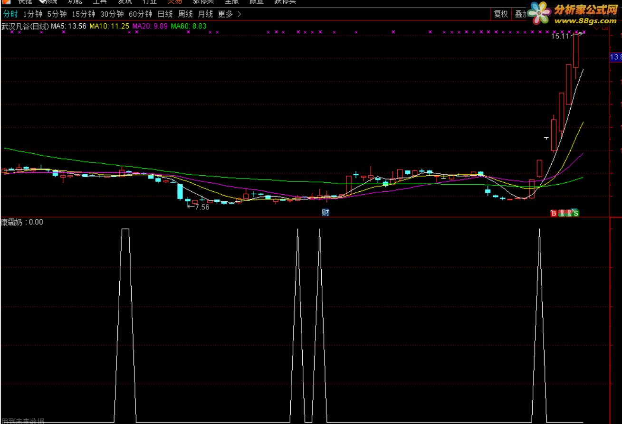The height and width of the screenshot is (424, 622).
Task: Click the red B buy marker
Action: (554, 214)
